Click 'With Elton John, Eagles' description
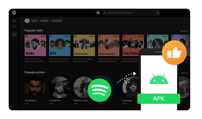 [x=83, y=60]
